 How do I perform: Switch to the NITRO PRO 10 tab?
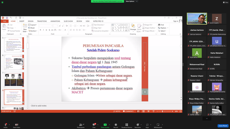click(98, 21)
